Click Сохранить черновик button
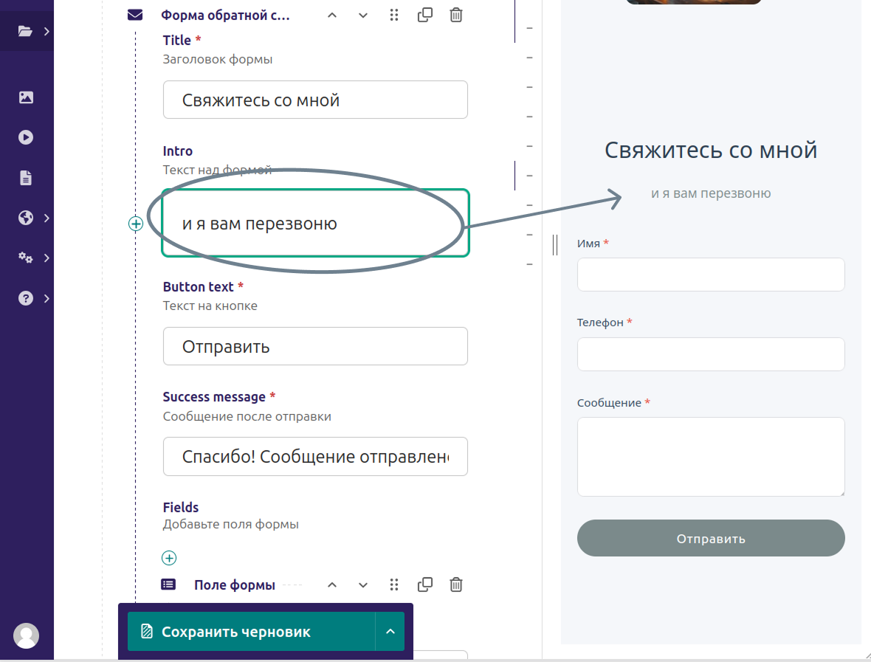Viewport: 871px width, 662px height. point(252,632)
